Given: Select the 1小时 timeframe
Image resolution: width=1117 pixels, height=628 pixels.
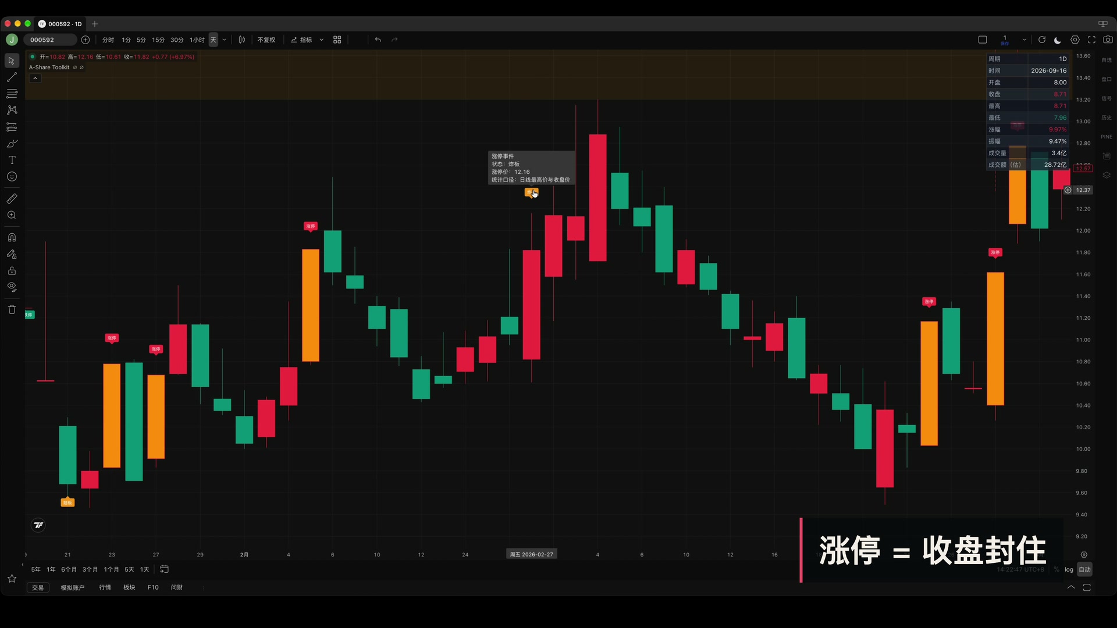Looking at the screenshot, I should pyautogui.click(x=197, y=40).
